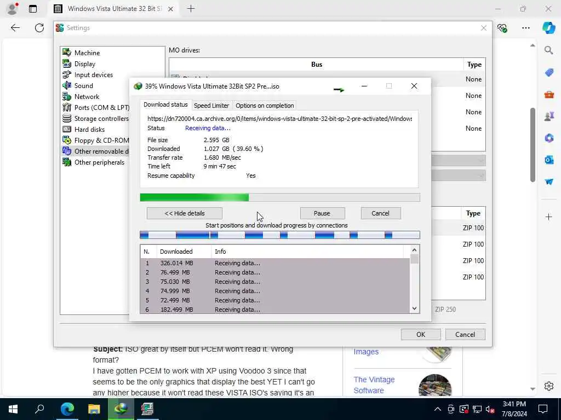Viewport: 561px width, 420px height.
Task: Click the Hard disks icon
Action: pos(67,129)
